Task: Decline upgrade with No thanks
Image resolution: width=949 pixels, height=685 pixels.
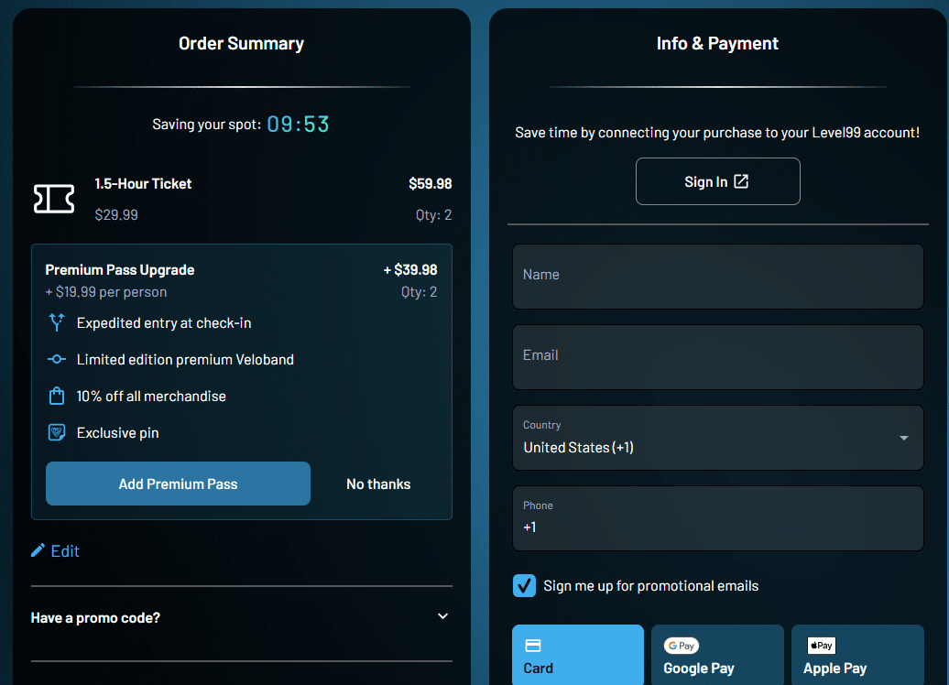Action: [x=378, y=484]
